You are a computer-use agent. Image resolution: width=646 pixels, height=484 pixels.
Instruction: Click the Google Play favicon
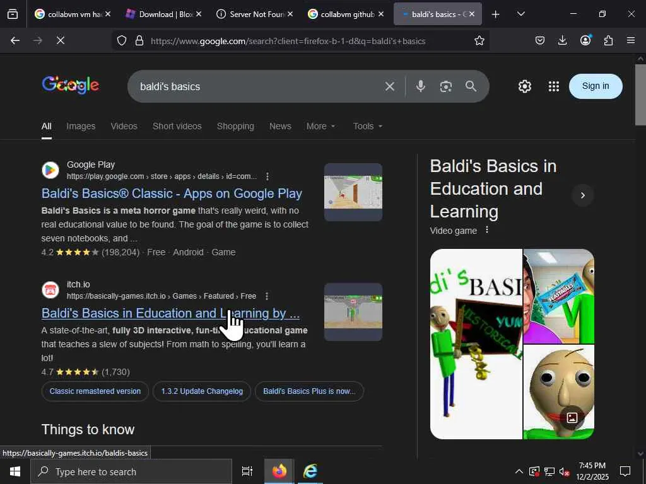50,170
